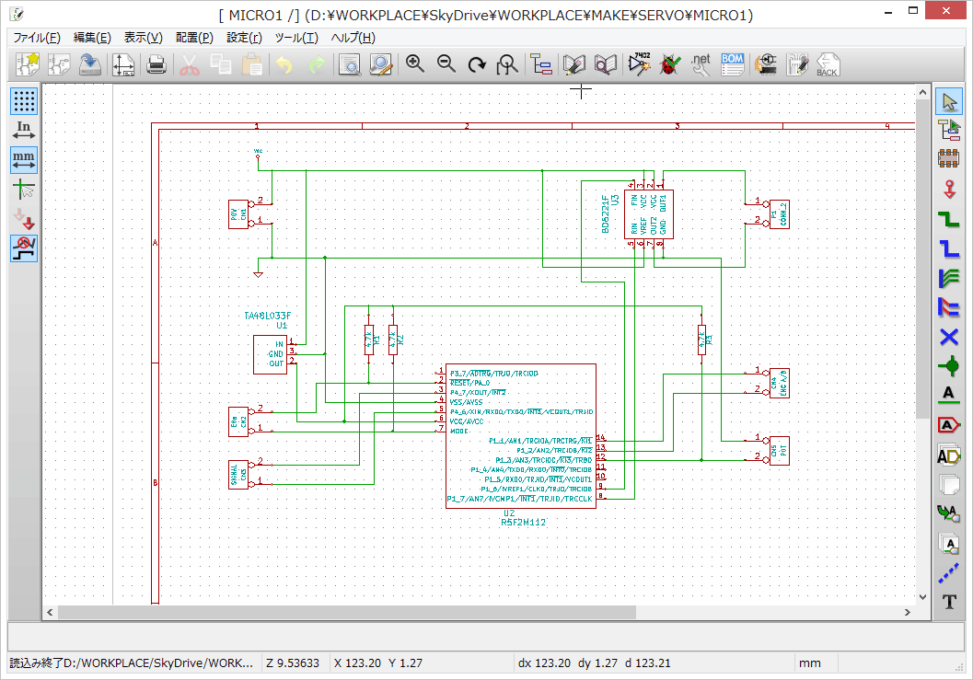Viewport: 973px width, 680px height.
Task: Toggle the cursor shape
Action: point(24,190)
